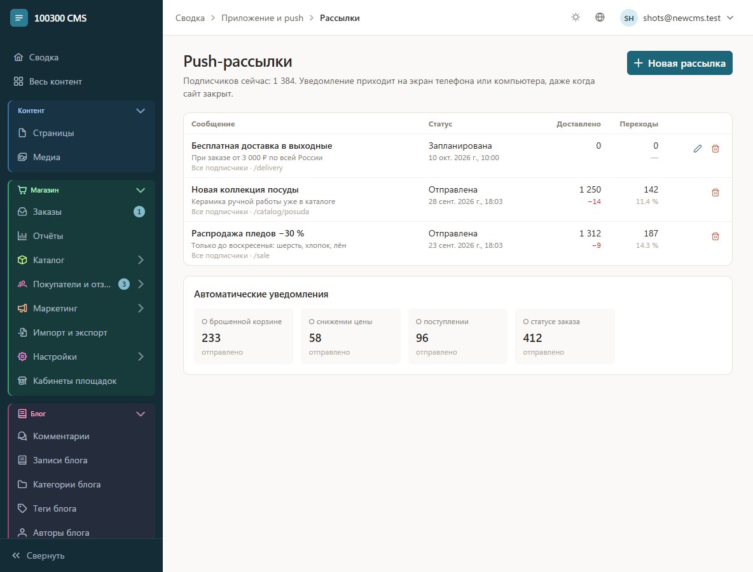
Task: Open the shots@newcms.test account dropdown
Action: pos(677,18)
